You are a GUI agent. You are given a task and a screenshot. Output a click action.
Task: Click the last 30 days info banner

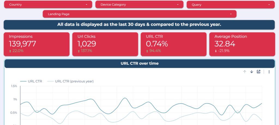pyautogui.click(x=139, y=25)
